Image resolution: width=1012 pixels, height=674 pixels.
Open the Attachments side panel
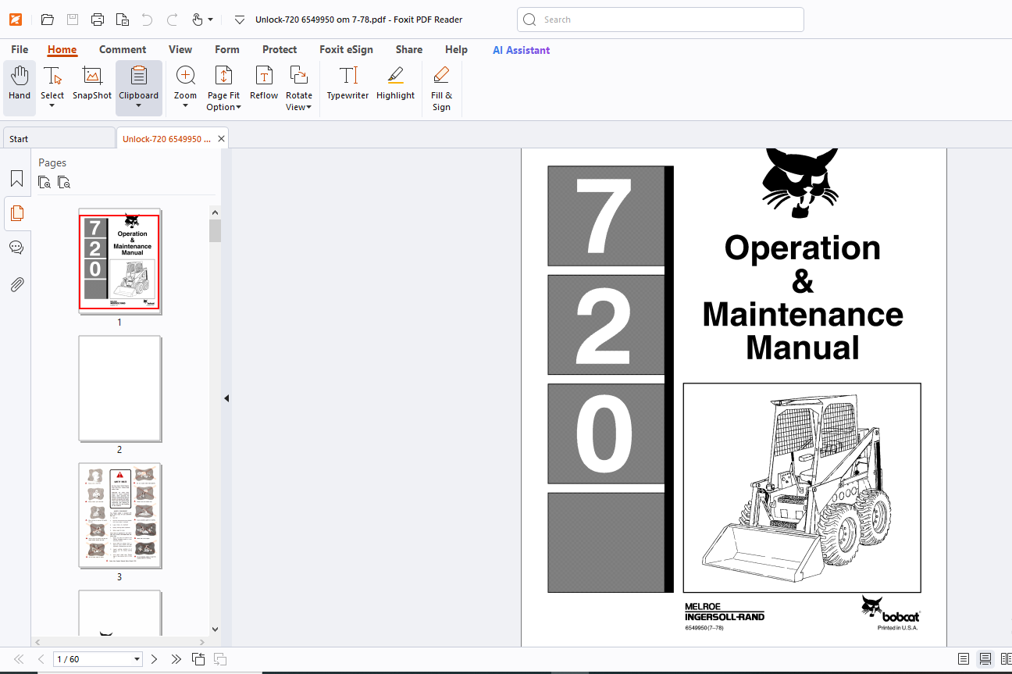(x=16, y=284)
